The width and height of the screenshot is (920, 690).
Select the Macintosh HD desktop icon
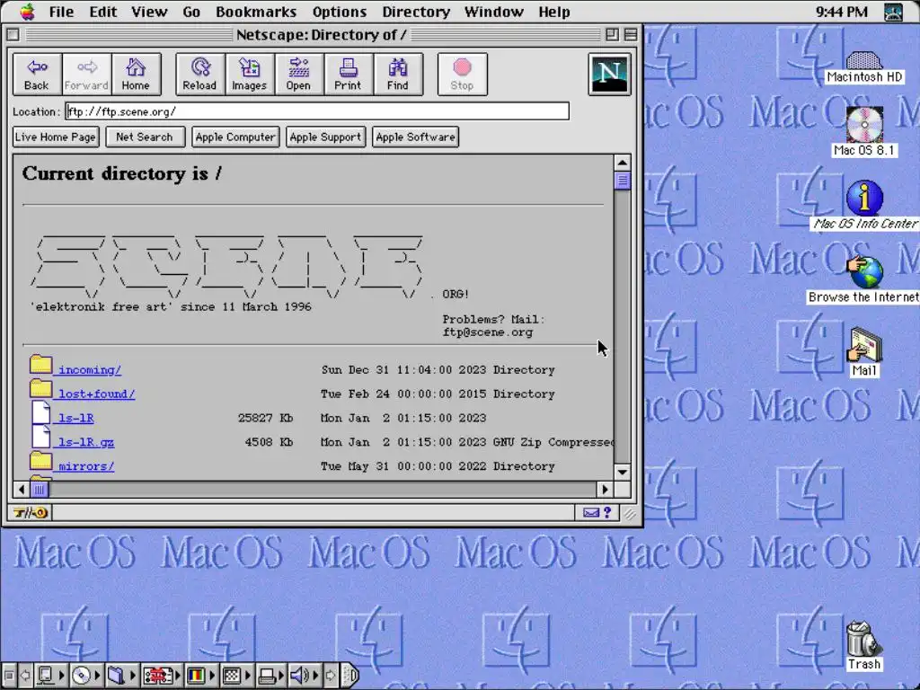[x=864, y=66]
